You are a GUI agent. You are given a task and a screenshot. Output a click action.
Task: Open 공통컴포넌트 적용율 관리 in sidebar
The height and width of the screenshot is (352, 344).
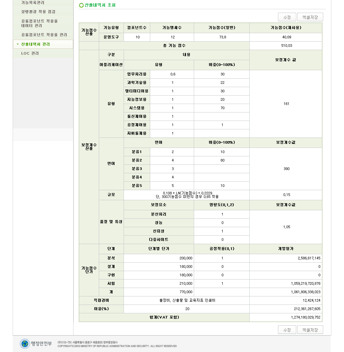(44, 35)
